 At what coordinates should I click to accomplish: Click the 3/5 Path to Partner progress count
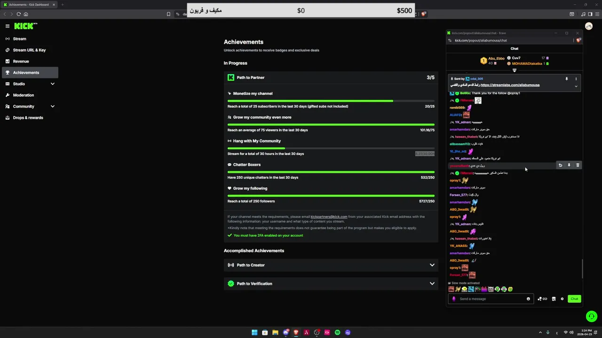pos(430,77)
